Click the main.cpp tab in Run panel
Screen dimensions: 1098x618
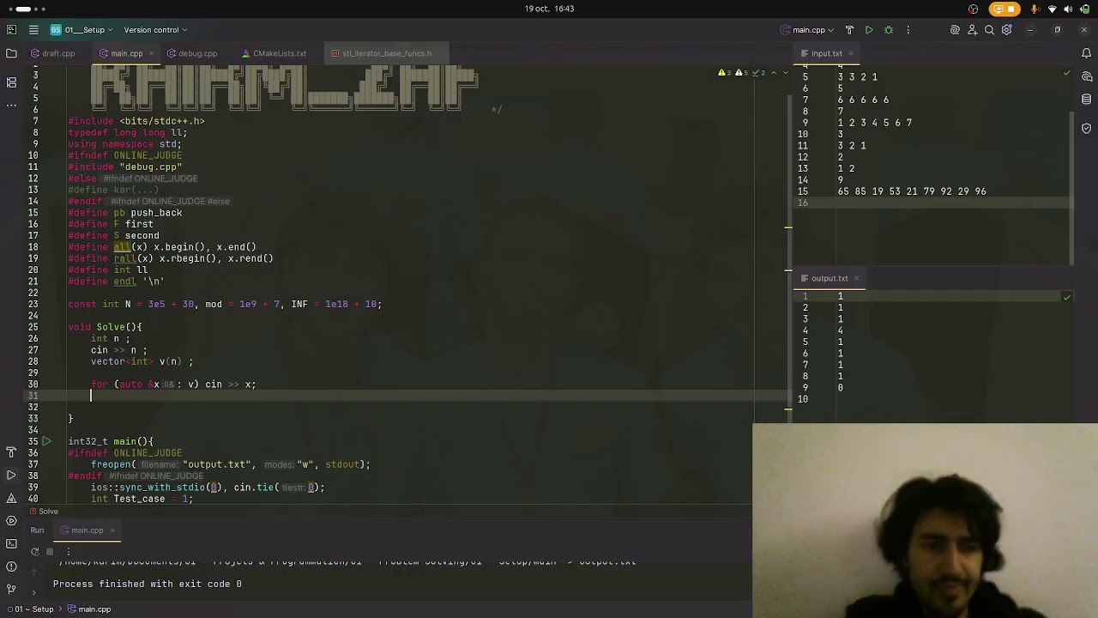(x=87, y=530)
